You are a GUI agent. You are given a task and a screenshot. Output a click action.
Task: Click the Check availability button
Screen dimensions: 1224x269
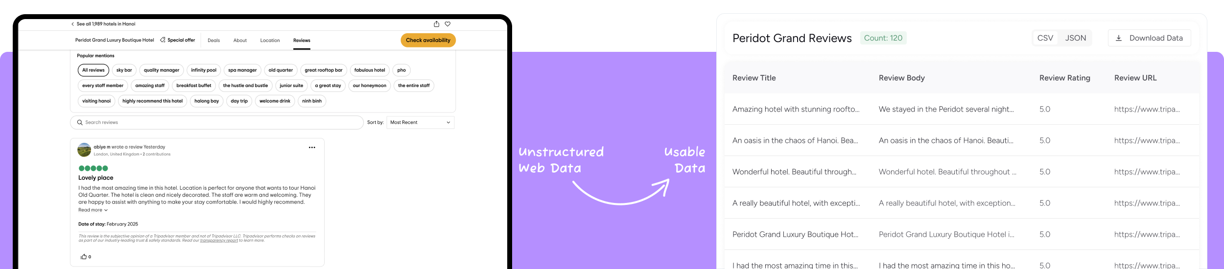pos(428,40)
